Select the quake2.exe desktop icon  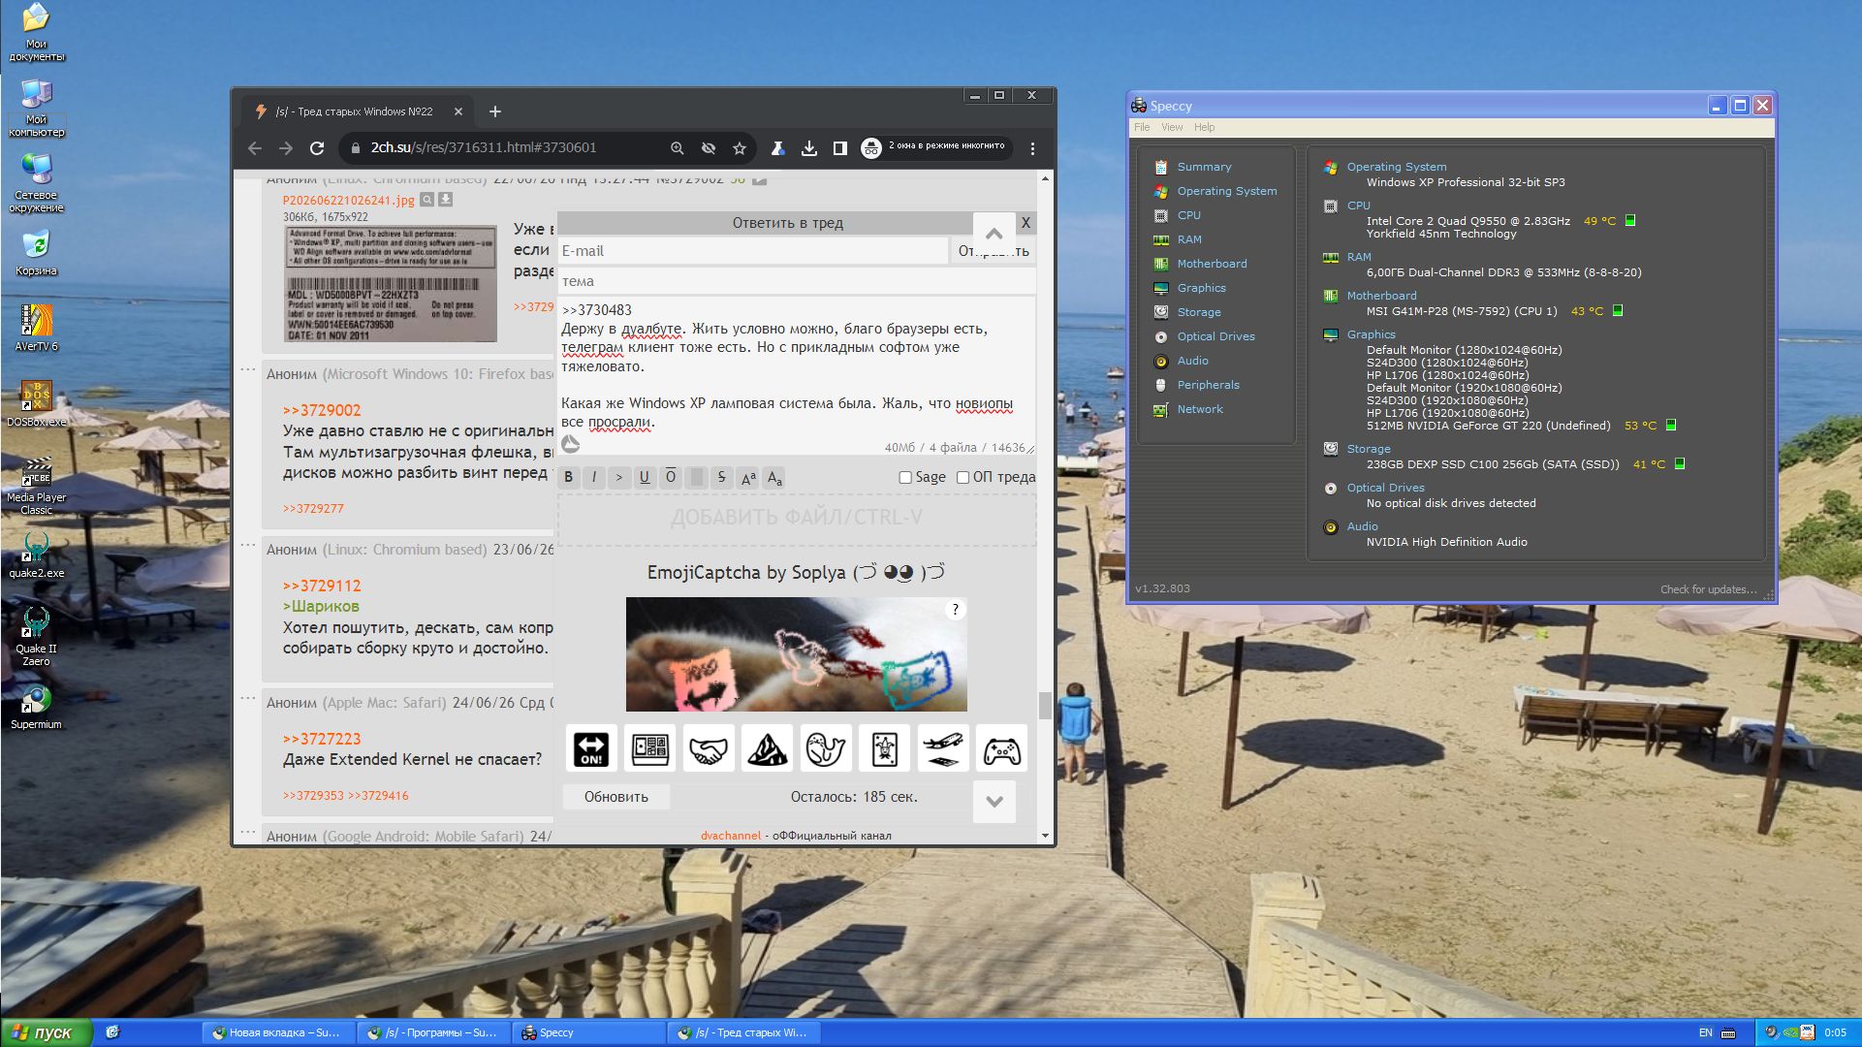point(36,555)
